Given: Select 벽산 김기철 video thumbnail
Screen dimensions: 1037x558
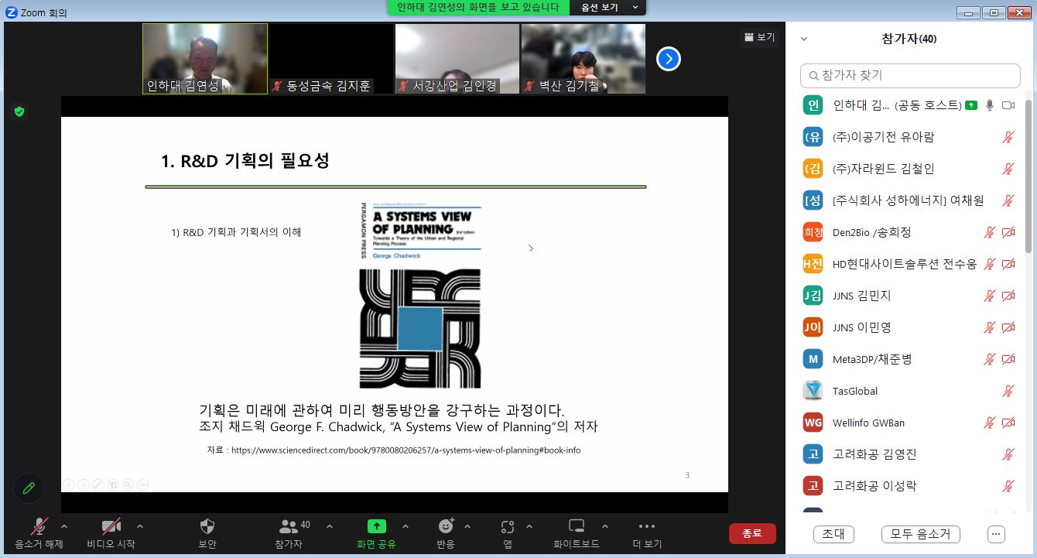Looking at the screenshot, I should point(584,59).
